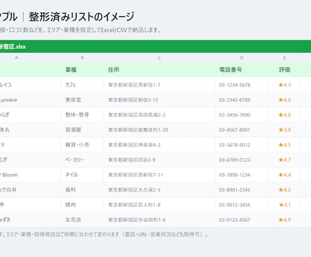311x257 pixels.
Task: Click address 東京都新宿区歌舞伎町1-20
Action: pos(138,130)
